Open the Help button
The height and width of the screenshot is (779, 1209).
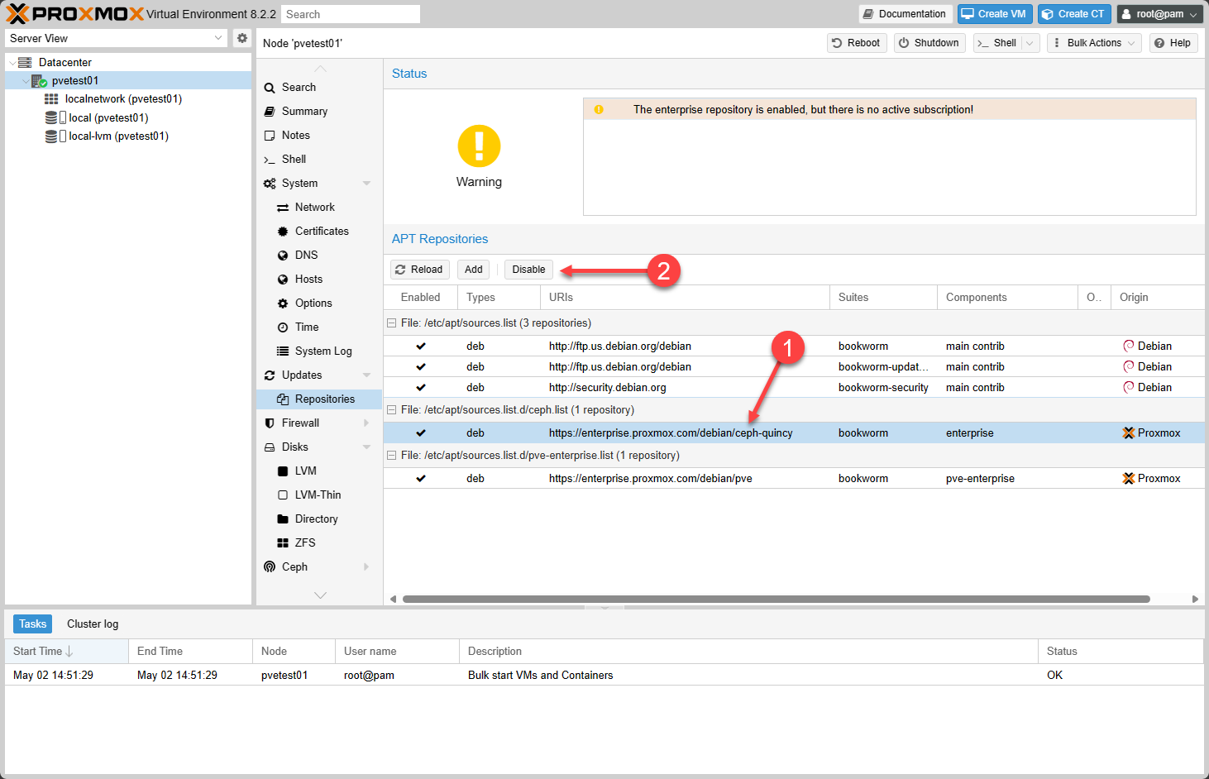1173,43
